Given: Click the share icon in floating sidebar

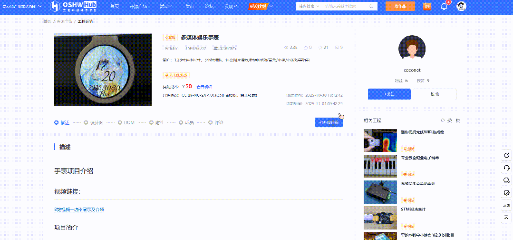Looking at the screenshot, I should click(x=506, y=155).
